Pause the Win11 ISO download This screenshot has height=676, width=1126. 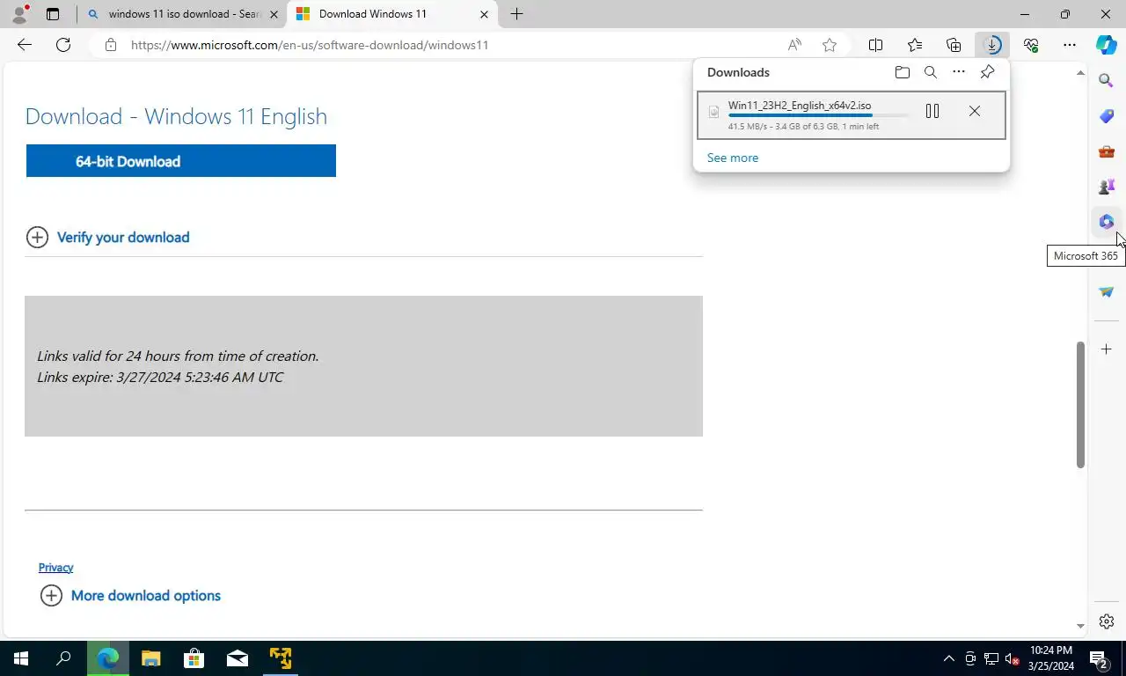(932, 111)
